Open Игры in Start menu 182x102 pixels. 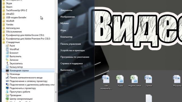pyautogui.click(x=63, y=30)
